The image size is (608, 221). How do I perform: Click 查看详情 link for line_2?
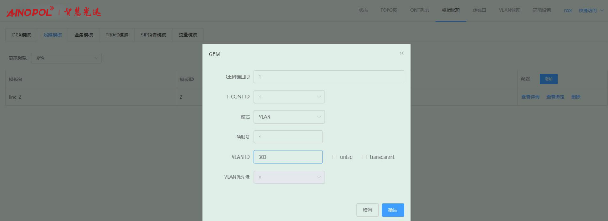pos(530,97)
